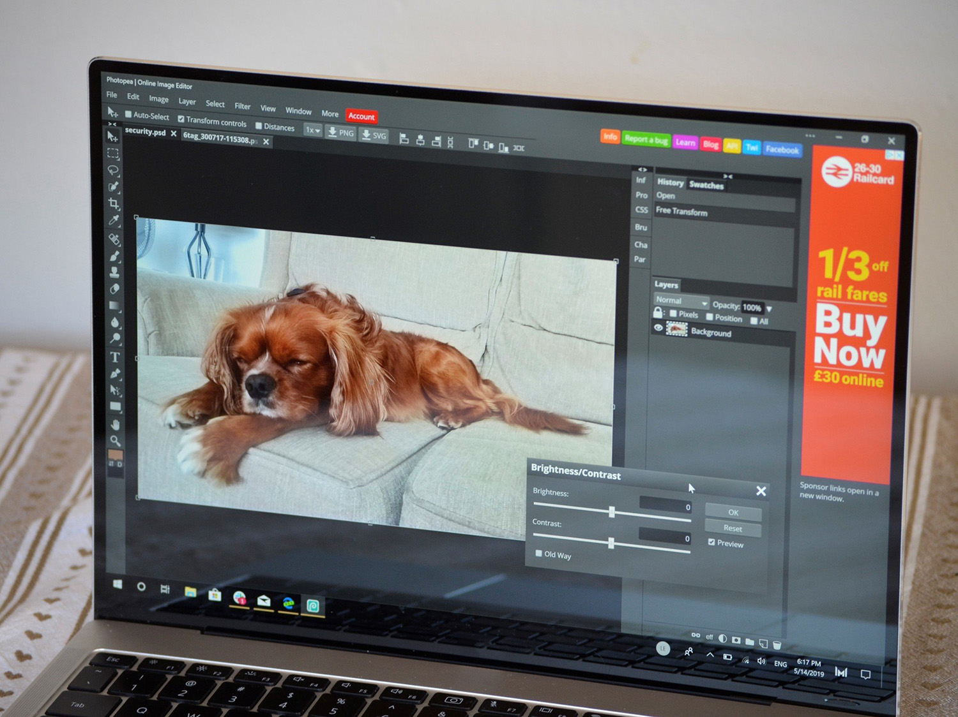This screenshot has width=958, height=717.
Task: Select the Blur tool
Action: [116, 322]
